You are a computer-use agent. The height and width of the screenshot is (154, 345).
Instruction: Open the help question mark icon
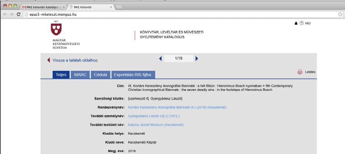(302, 23)
